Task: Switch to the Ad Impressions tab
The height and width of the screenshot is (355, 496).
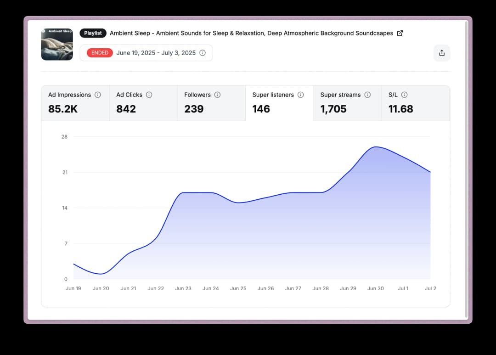Action: tap(75, 103)
